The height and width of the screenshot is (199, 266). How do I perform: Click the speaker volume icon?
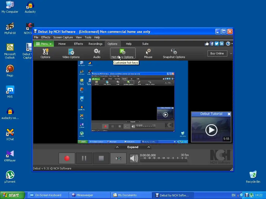click(134, 158)
